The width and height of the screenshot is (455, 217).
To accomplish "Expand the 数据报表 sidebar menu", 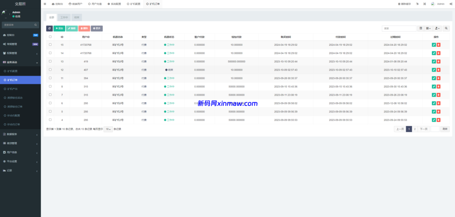I will click(x=20, y=134).
